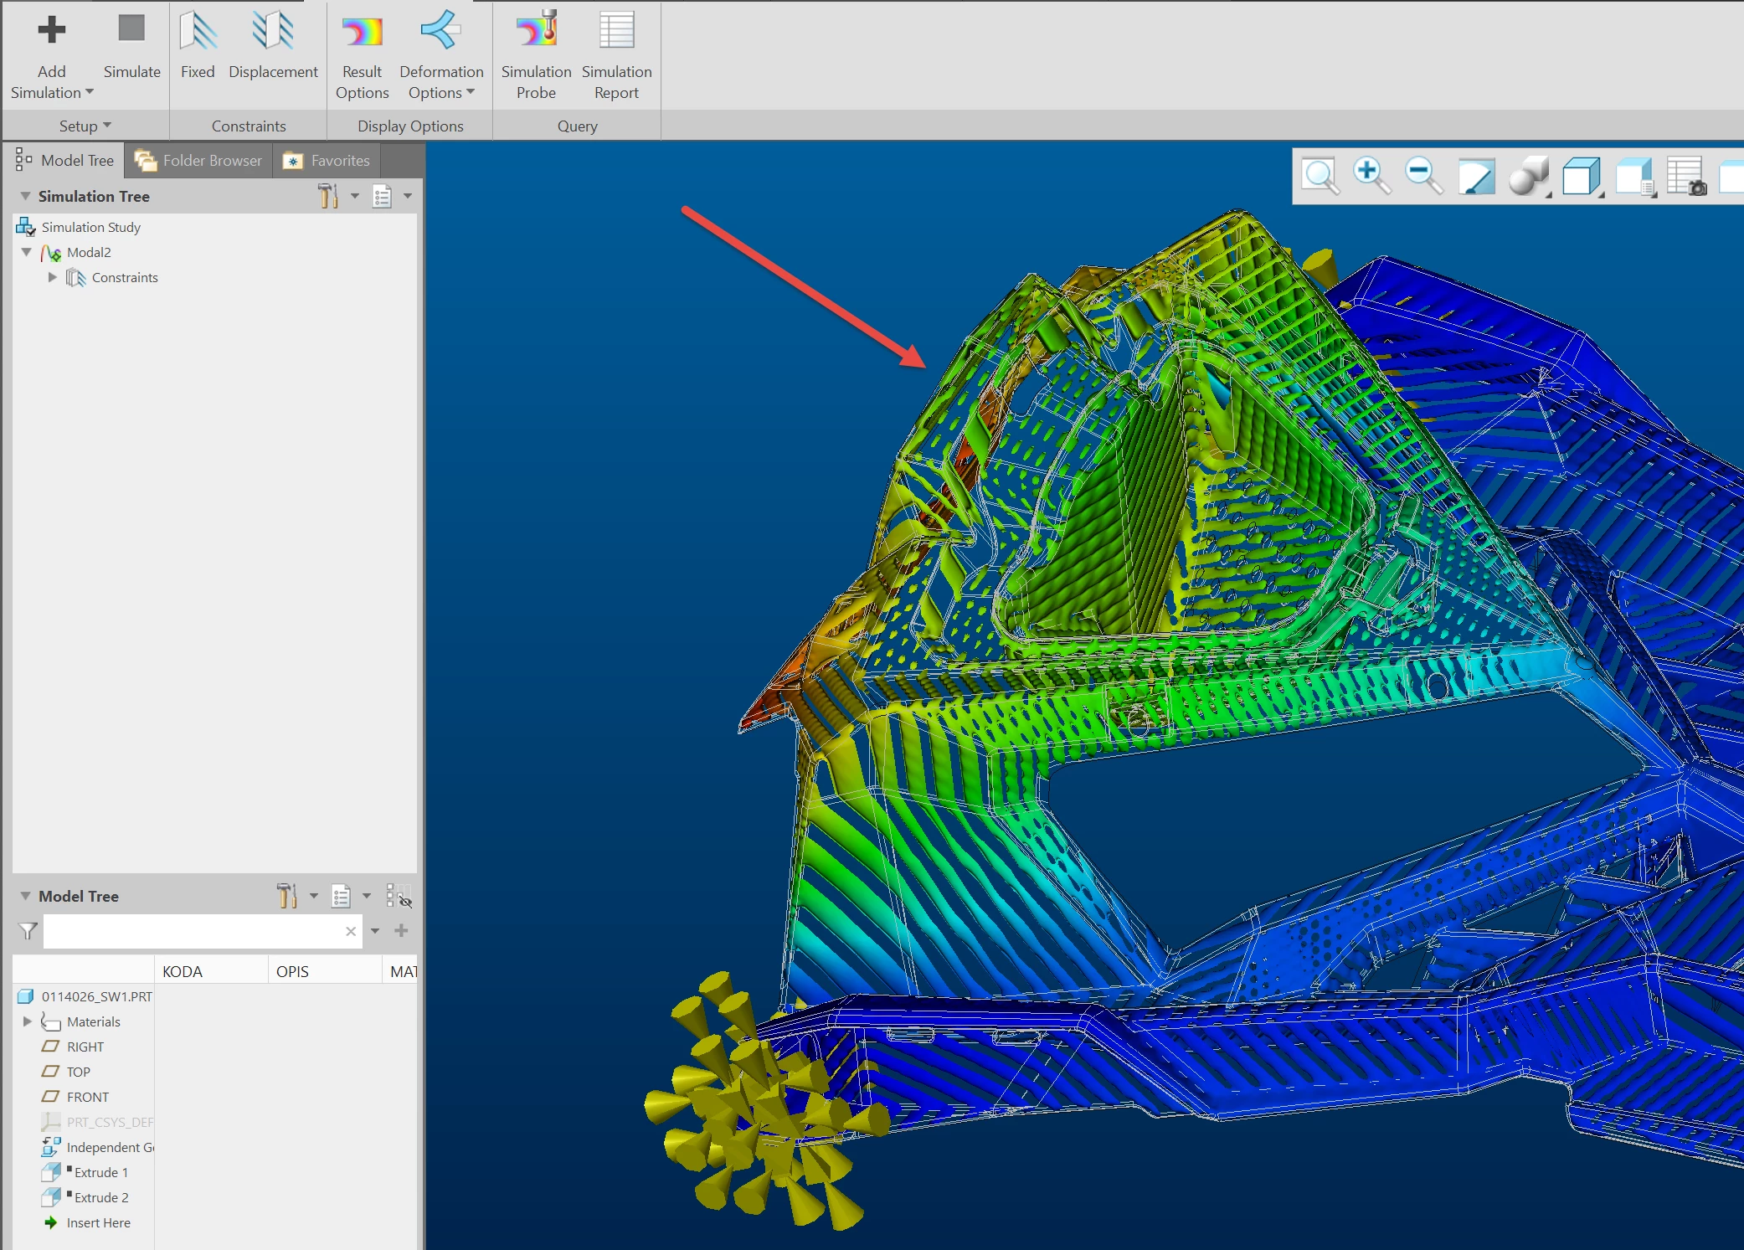Switch to the Folder Browser tab

(x=199, y=161)
